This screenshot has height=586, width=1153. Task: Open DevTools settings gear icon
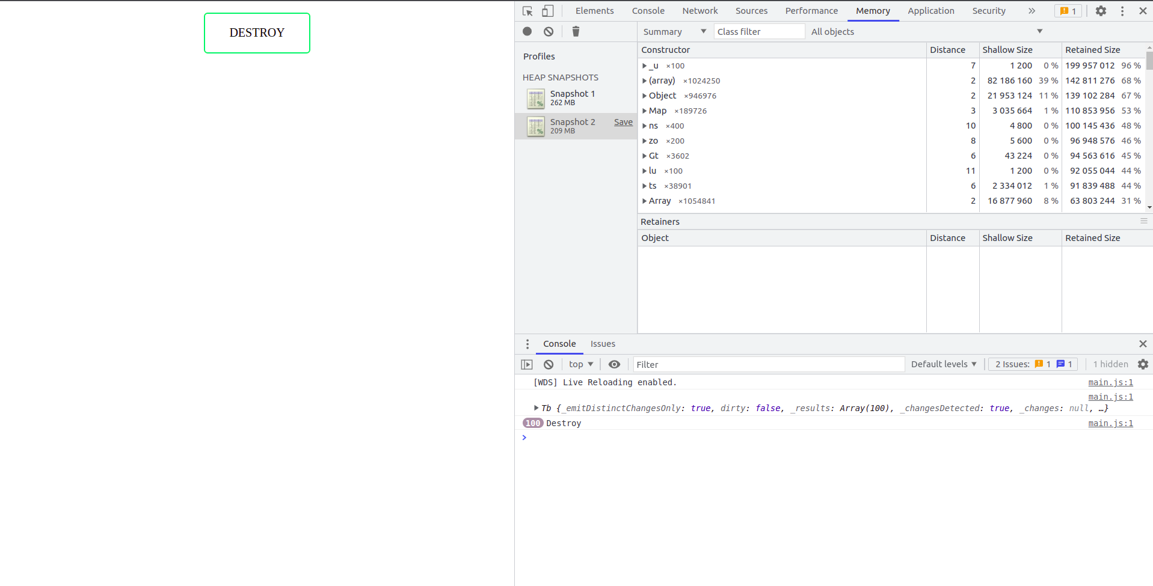pyautogui.click(x=1101, y=11)
